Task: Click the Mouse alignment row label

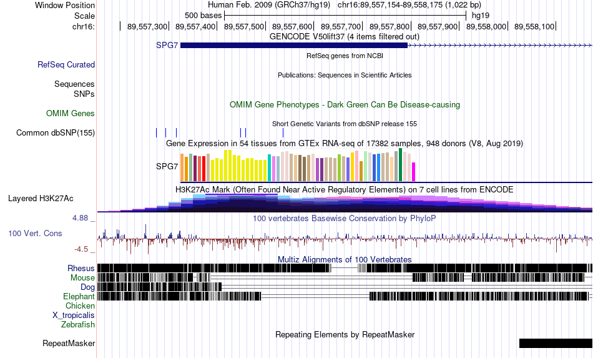Action: 82,278
